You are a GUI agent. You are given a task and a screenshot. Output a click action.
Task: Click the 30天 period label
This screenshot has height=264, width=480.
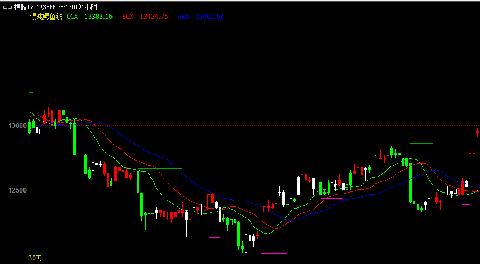35,259
